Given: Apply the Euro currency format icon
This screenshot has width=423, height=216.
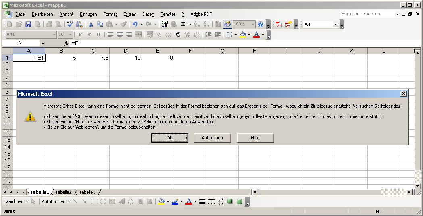Looking at the screenshot, I should click(177, 35).
